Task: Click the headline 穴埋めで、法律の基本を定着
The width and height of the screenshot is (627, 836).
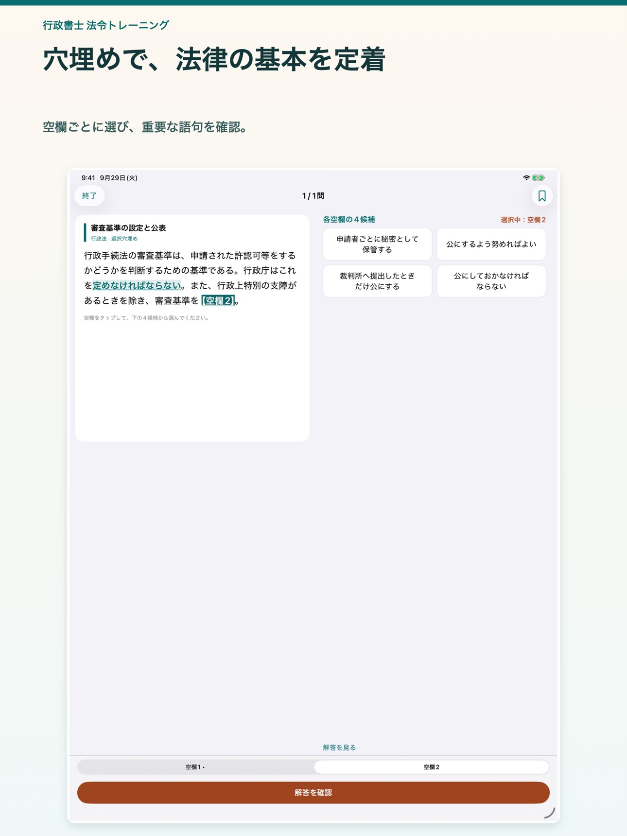Action: (214, 60)
